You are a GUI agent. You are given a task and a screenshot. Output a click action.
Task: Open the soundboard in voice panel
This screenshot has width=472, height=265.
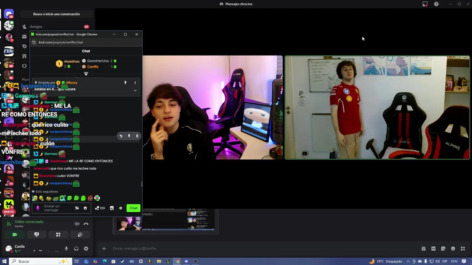tap(80, 234)
